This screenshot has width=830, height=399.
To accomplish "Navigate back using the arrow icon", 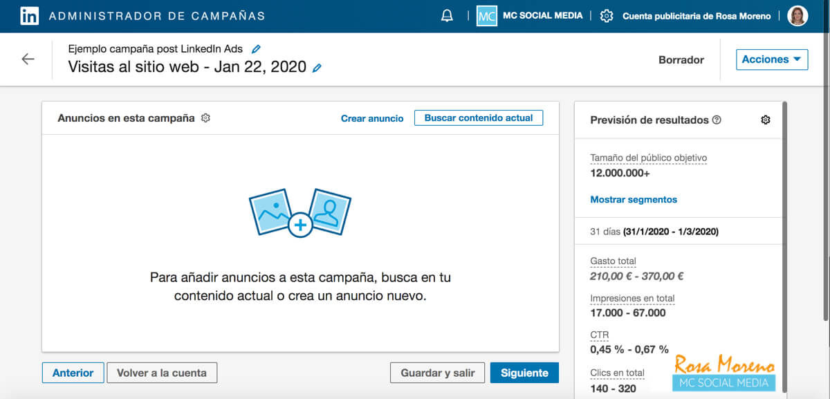I will pos(28,59).
